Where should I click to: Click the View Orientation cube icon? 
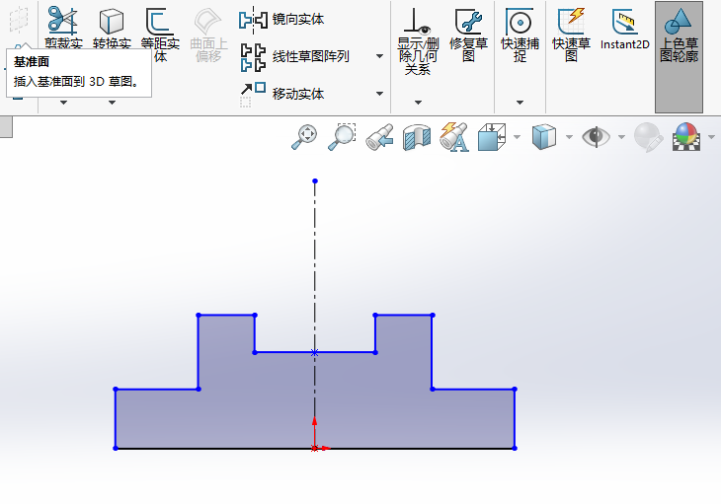(492, 137)
